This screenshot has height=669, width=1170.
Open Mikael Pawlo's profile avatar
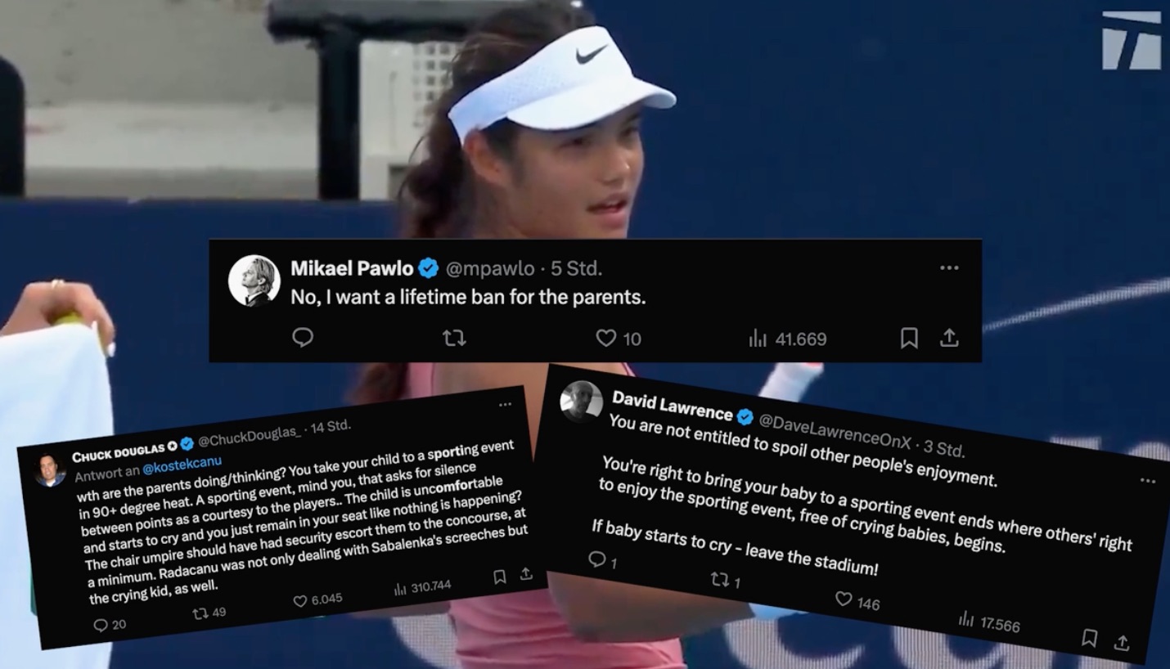point(254,280)
